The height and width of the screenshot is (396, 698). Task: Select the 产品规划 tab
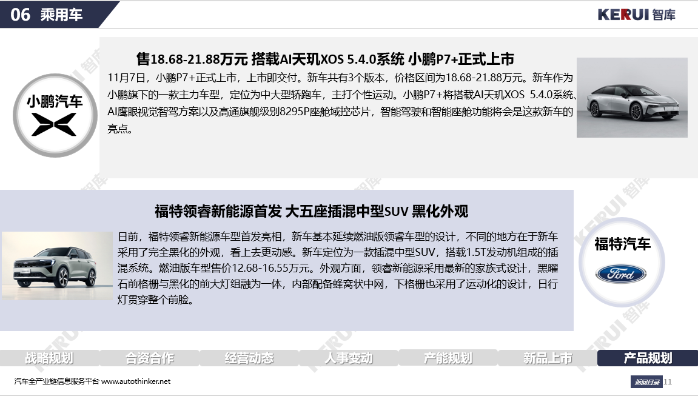point(648,358)
